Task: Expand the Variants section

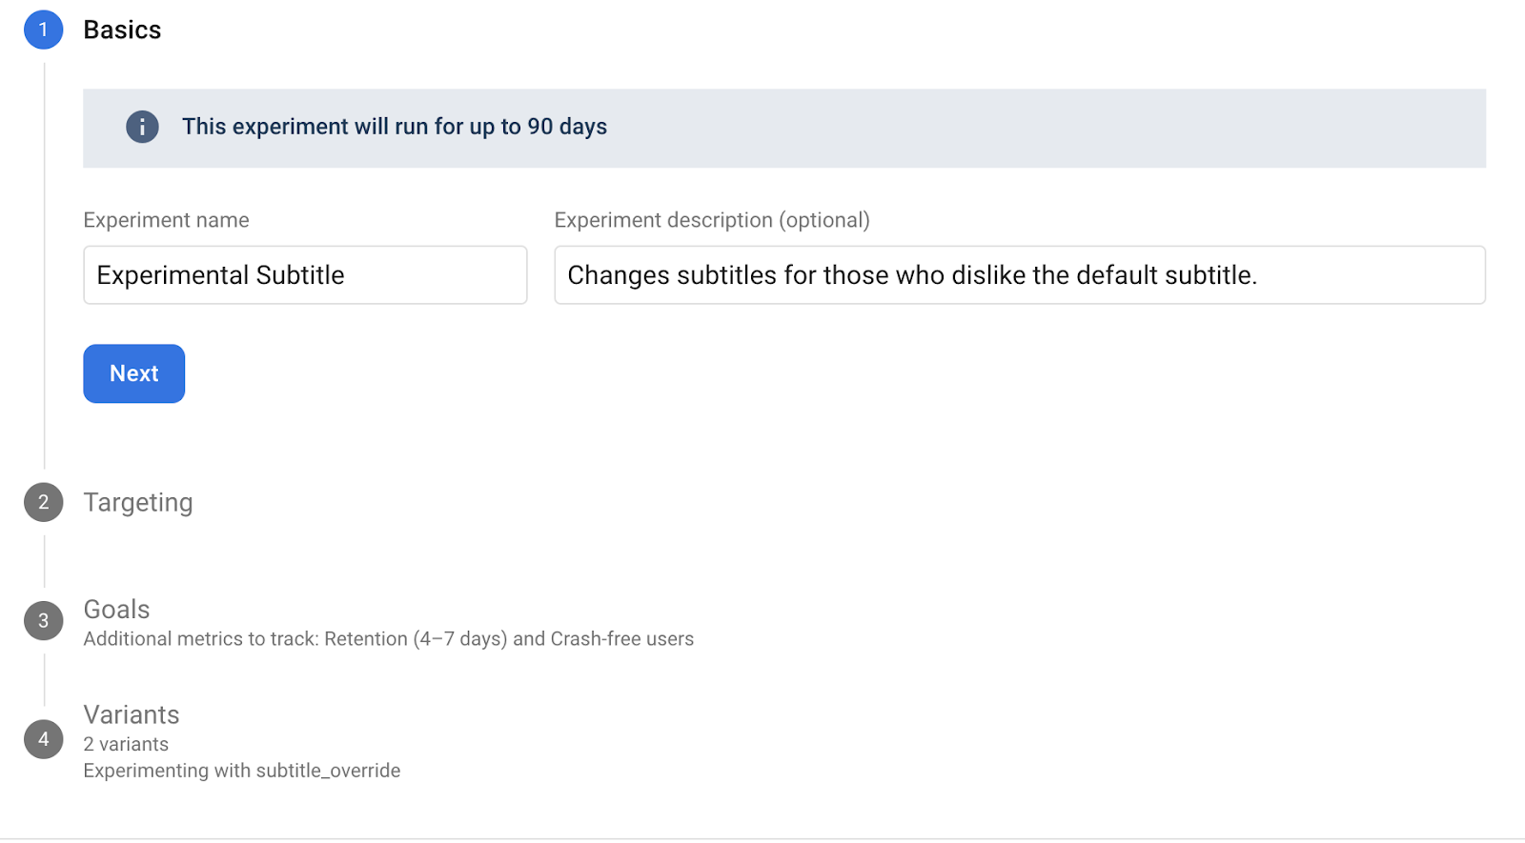Action: click(x=132, y=714)
